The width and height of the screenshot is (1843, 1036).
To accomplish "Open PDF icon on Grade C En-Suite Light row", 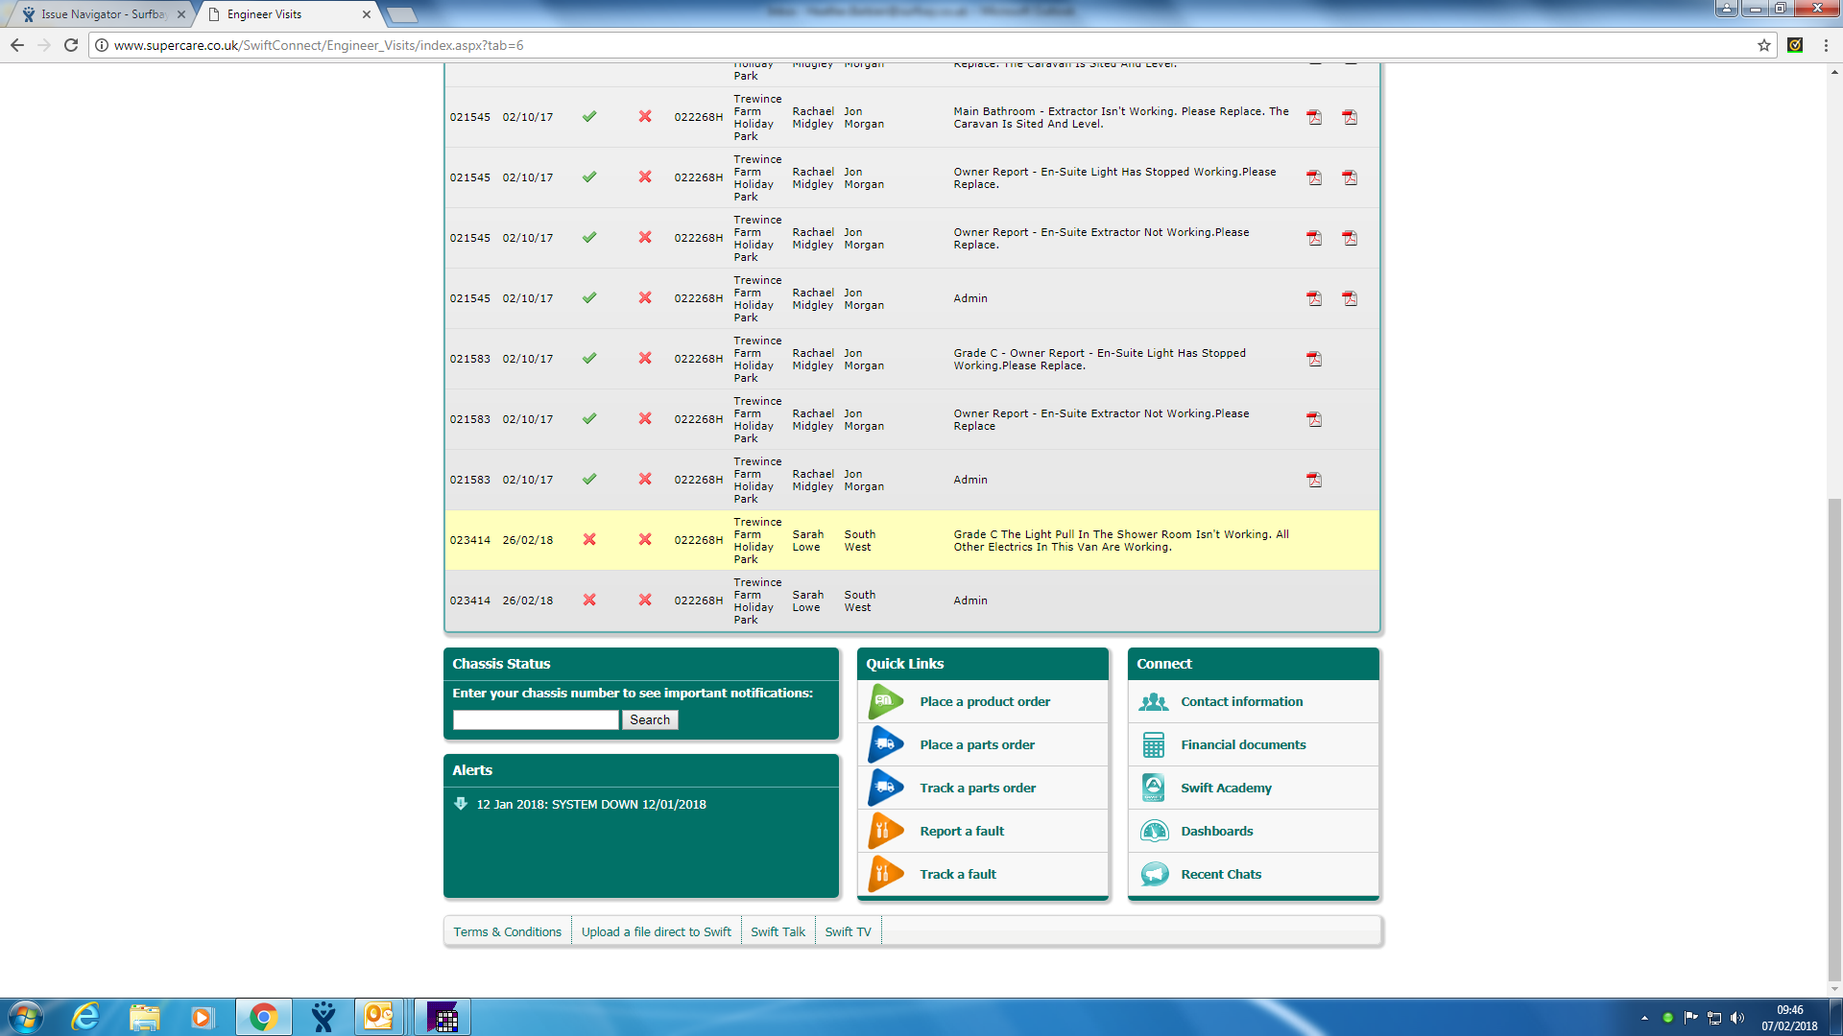I will 1314,359.
